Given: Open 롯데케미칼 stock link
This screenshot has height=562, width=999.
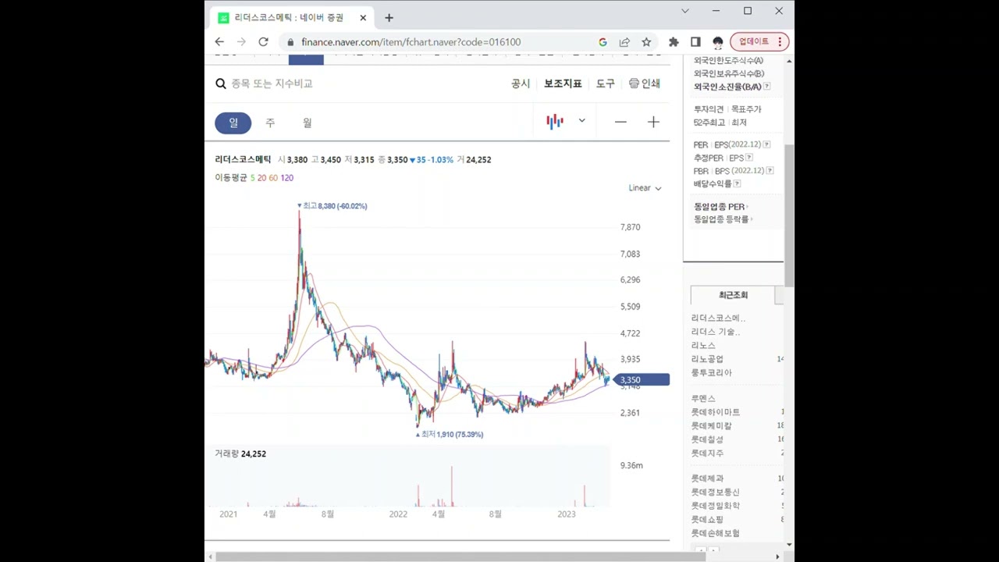Looking at the screenshot, I should click(x=712, y=426).
